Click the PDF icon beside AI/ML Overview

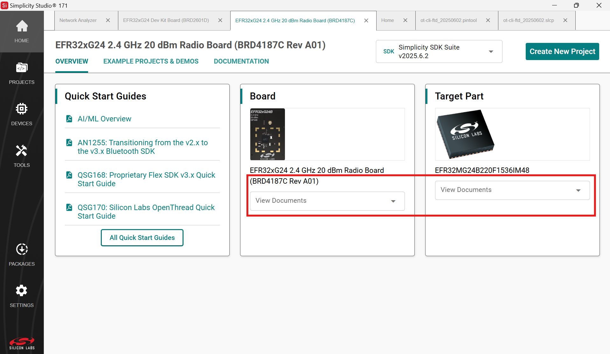[69, 119]
